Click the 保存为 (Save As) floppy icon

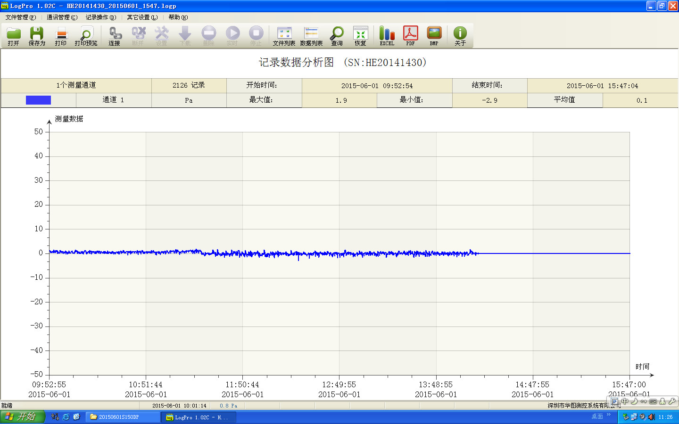click(37, 36)
